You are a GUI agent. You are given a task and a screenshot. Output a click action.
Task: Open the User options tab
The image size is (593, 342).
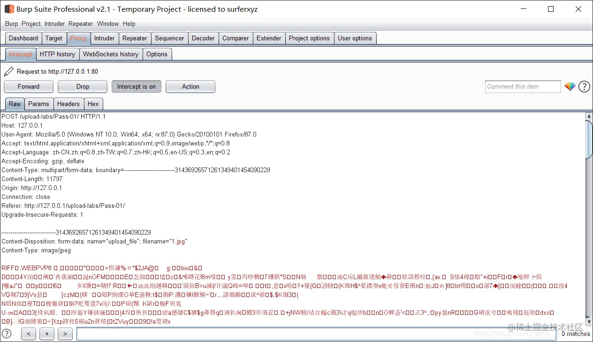(355, 38)
